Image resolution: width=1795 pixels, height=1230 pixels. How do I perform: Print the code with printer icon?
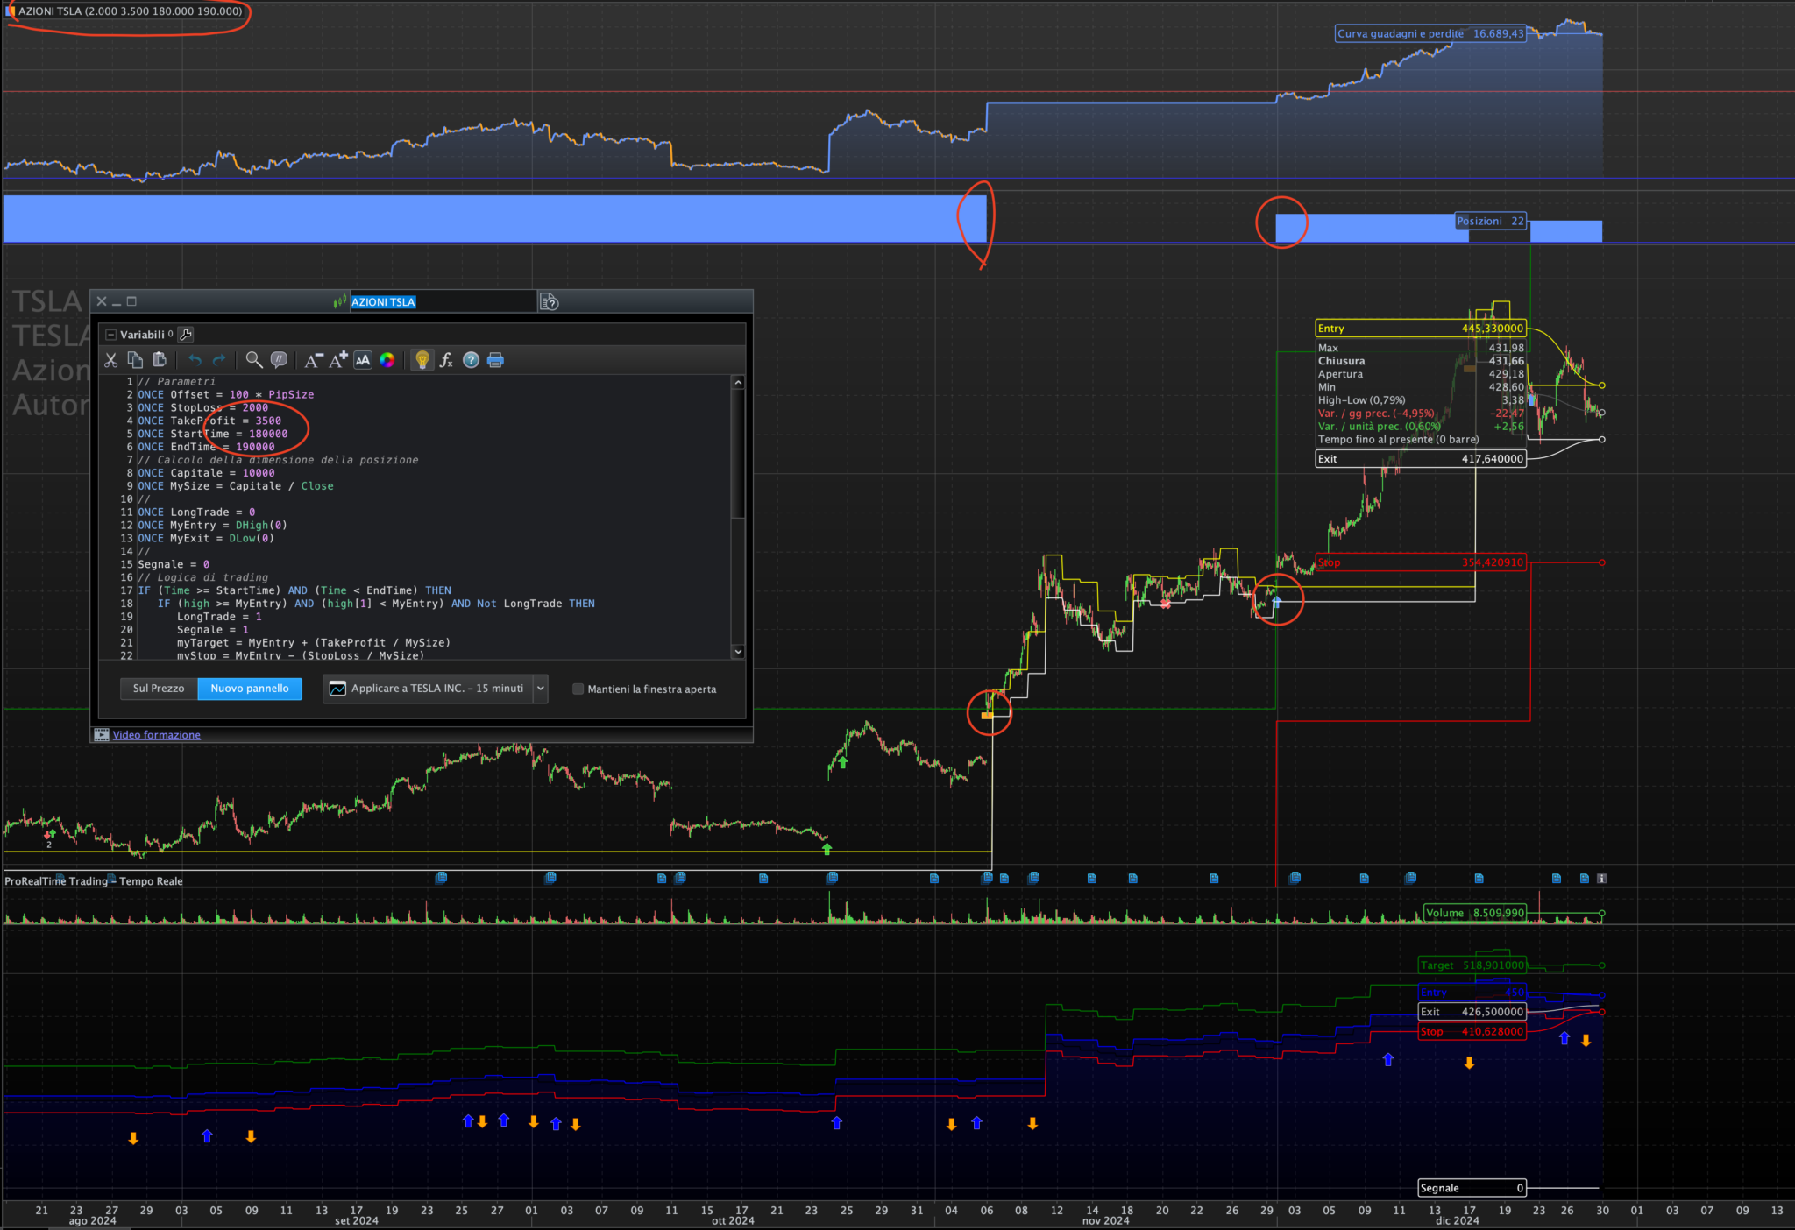pos(495,360)
